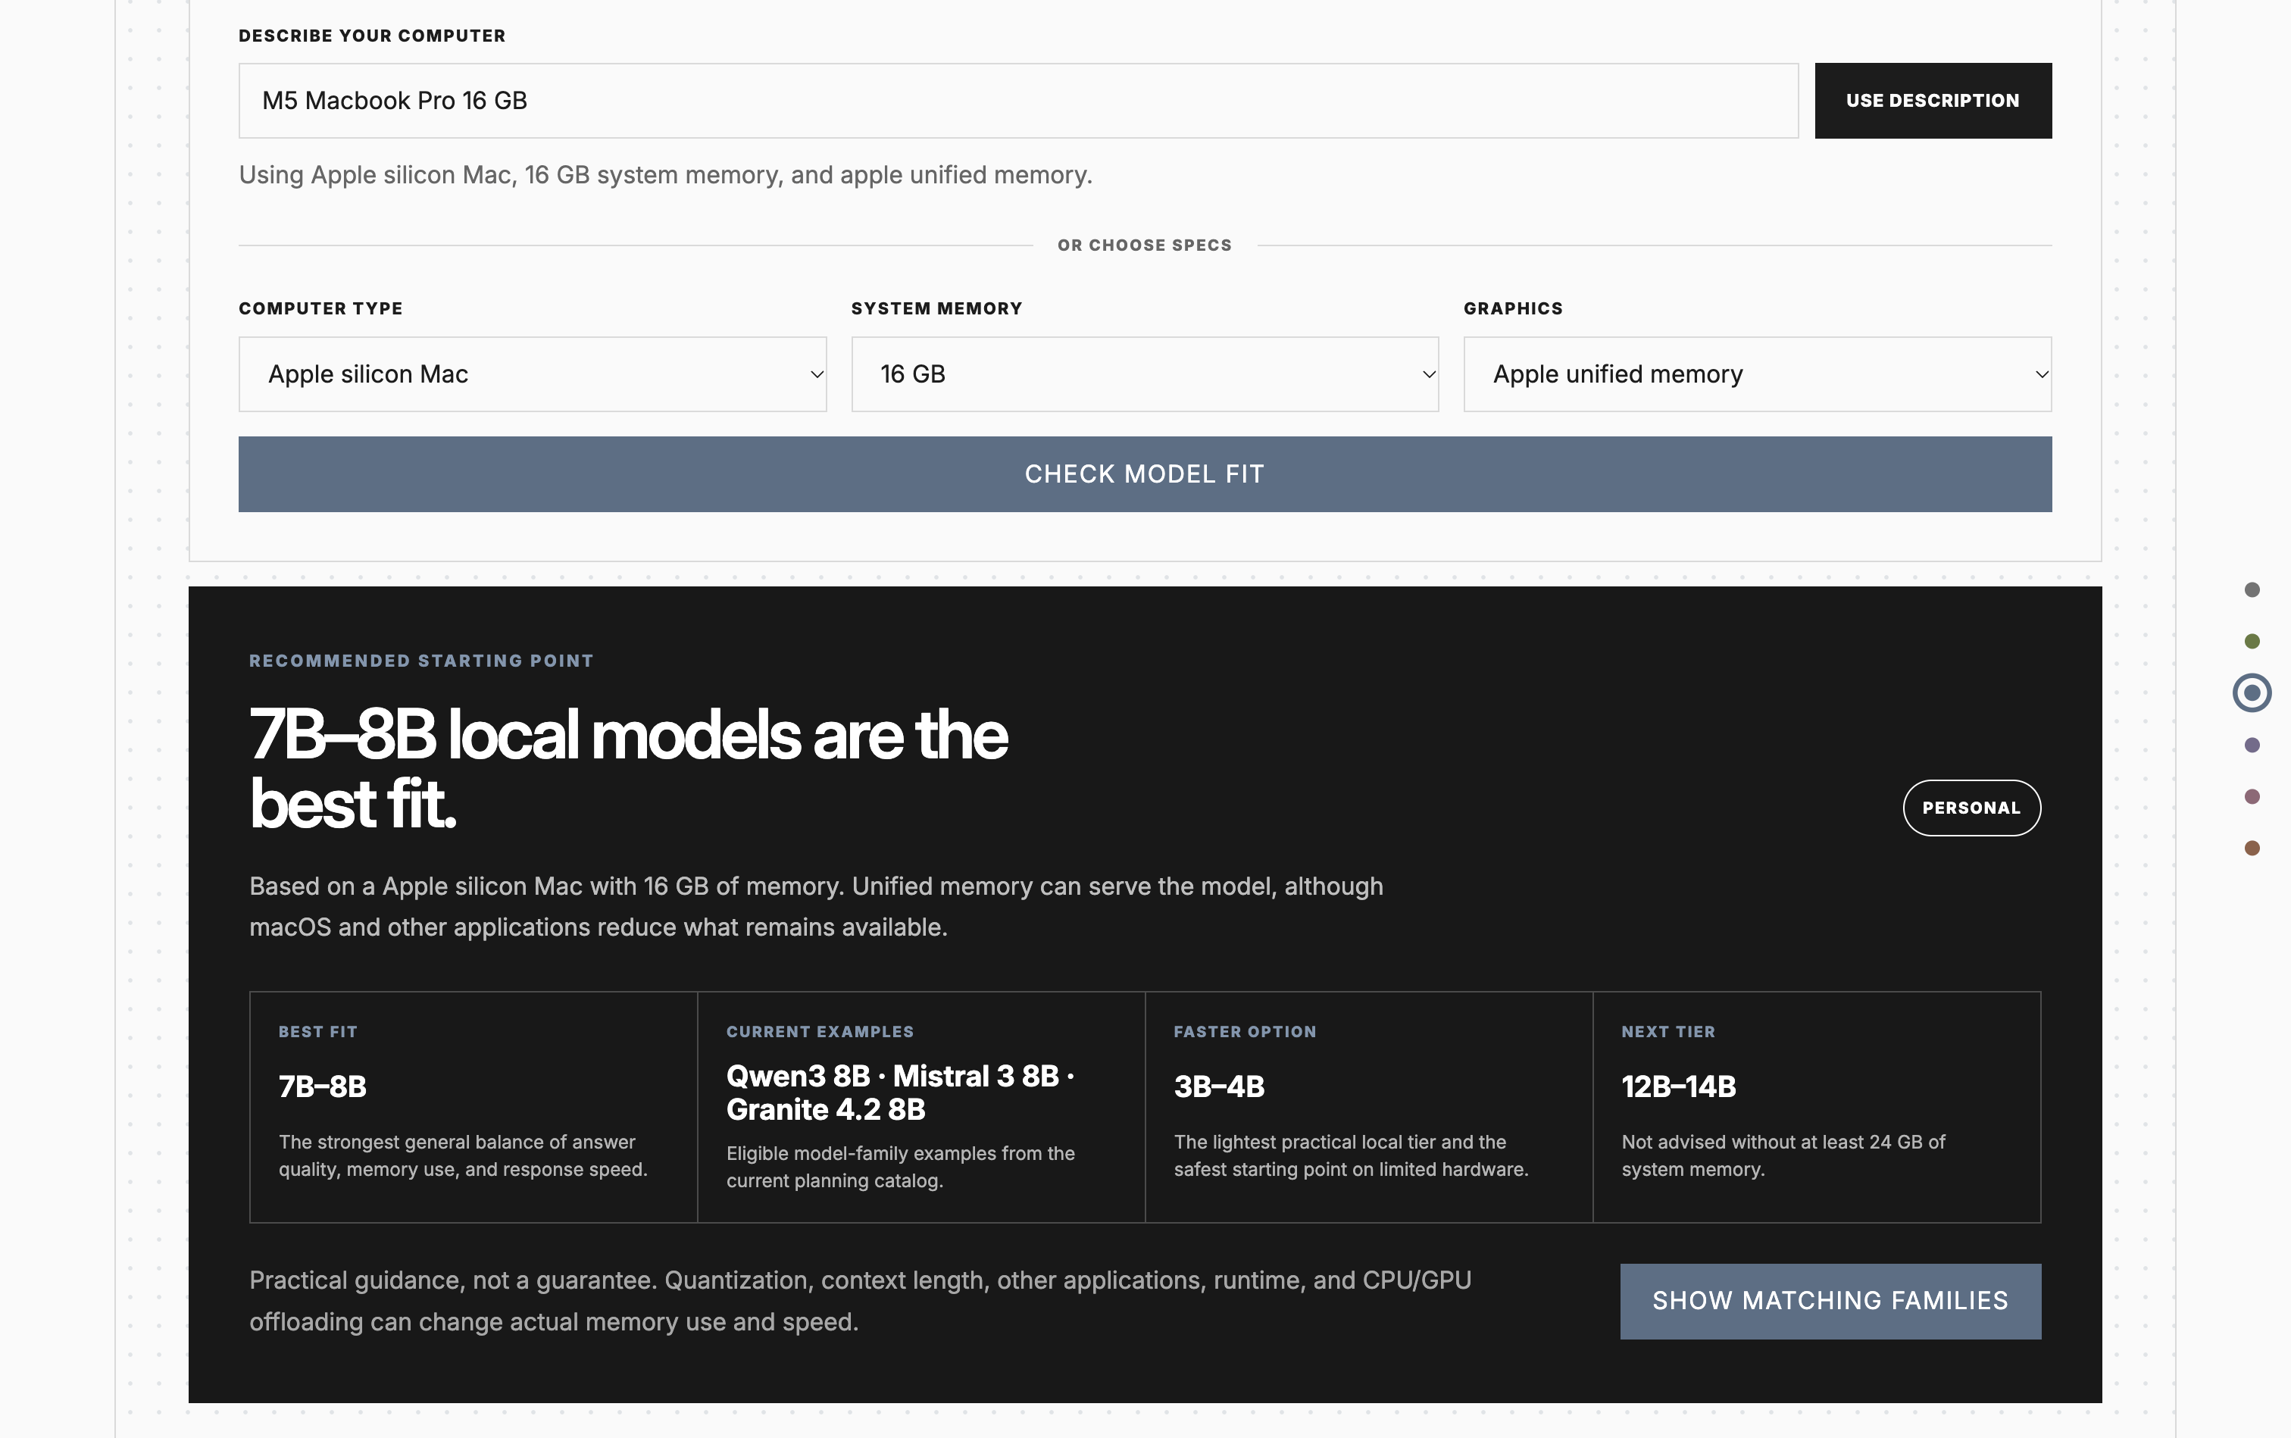
Task: Click Check Model Fit button
Action: pos(1145,474)
